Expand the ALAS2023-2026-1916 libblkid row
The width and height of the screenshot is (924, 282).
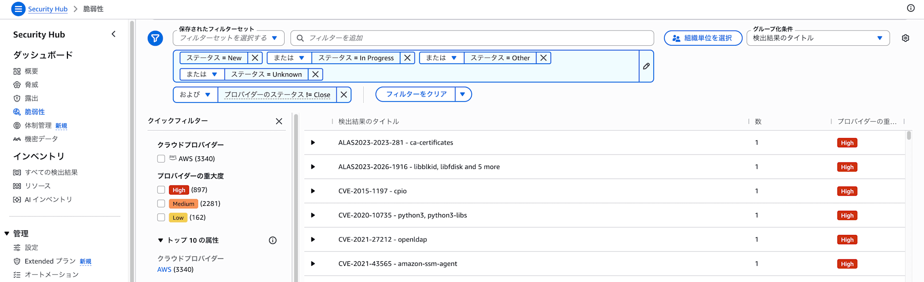313,167
